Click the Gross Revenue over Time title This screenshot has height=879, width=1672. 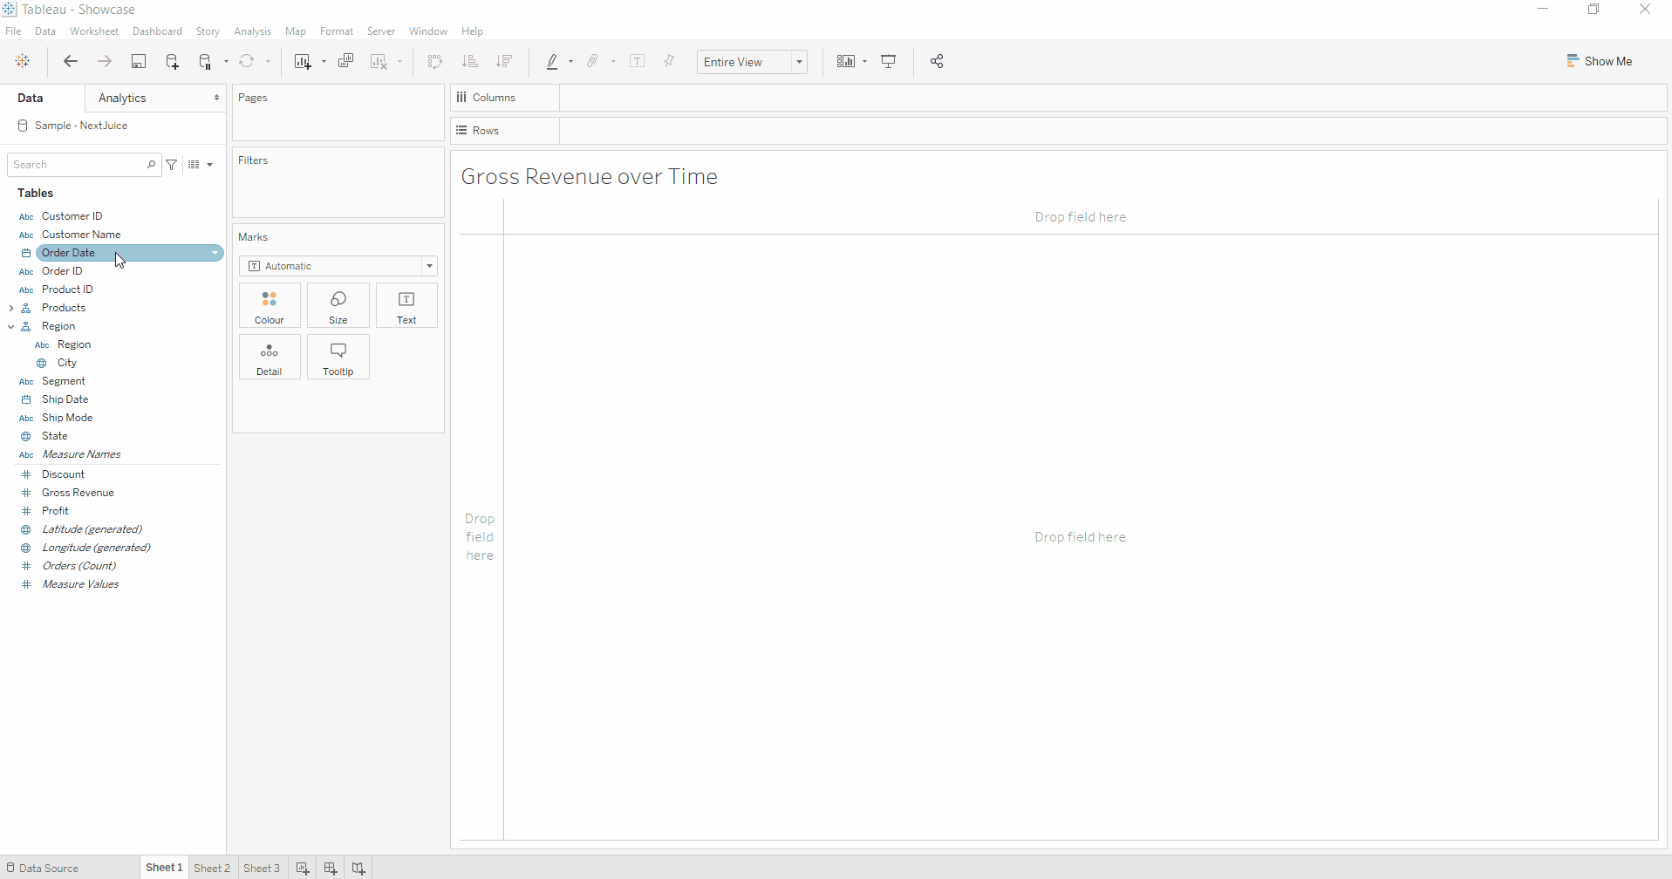[x=590, y=176]
